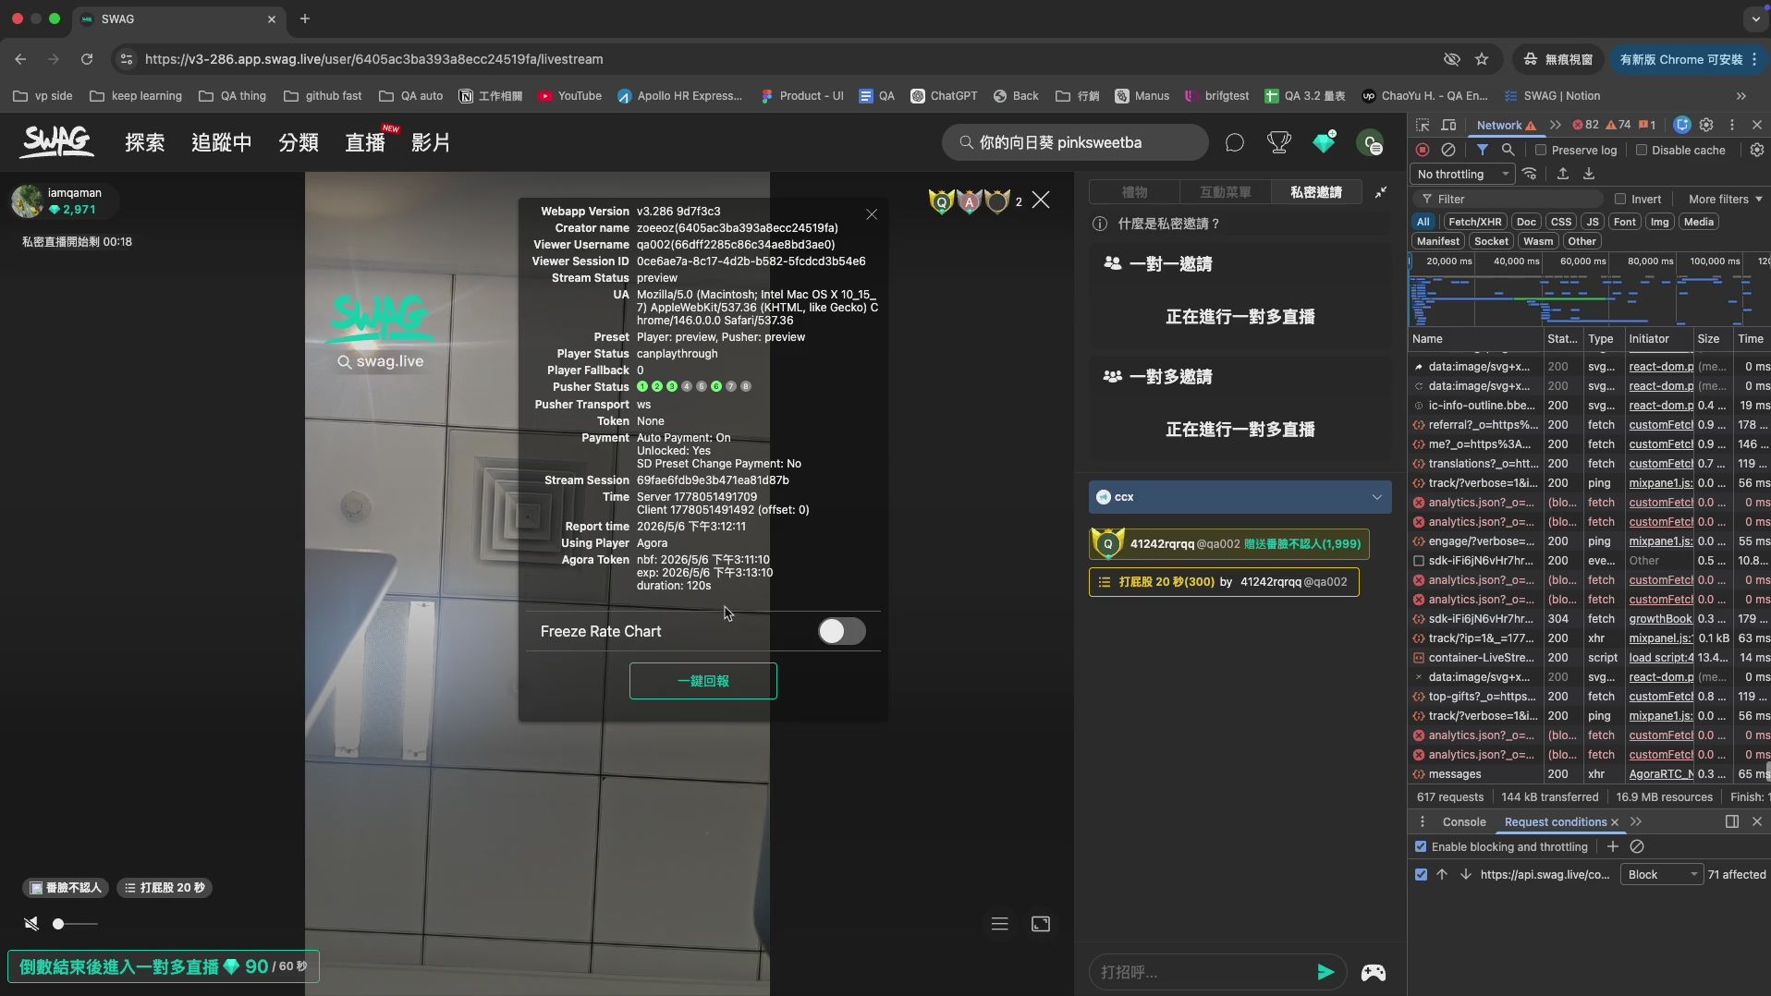Toggle the network filter funnel icon
1771x996 pixels.
(x=1483, y=150)
